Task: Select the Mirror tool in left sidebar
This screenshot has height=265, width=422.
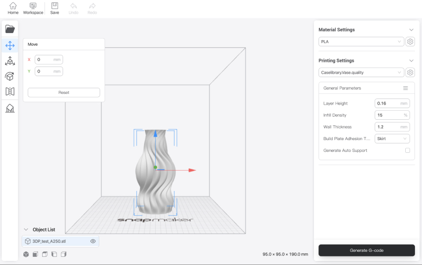Action: click(10, 91)
